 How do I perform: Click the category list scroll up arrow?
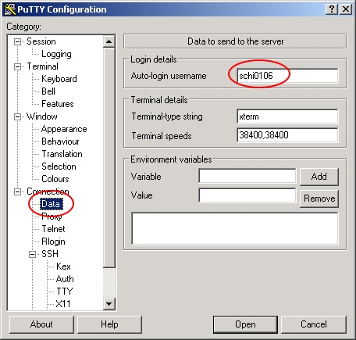coord(109,41)
